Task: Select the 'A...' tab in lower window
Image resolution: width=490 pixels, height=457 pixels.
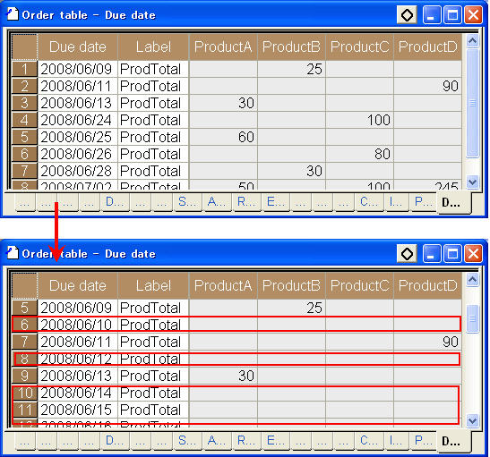Action: [217, 441]
